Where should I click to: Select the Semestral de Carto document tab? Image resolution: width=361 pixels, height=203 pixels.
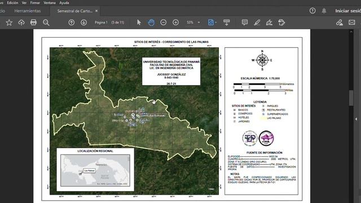[x=75, y=11]
